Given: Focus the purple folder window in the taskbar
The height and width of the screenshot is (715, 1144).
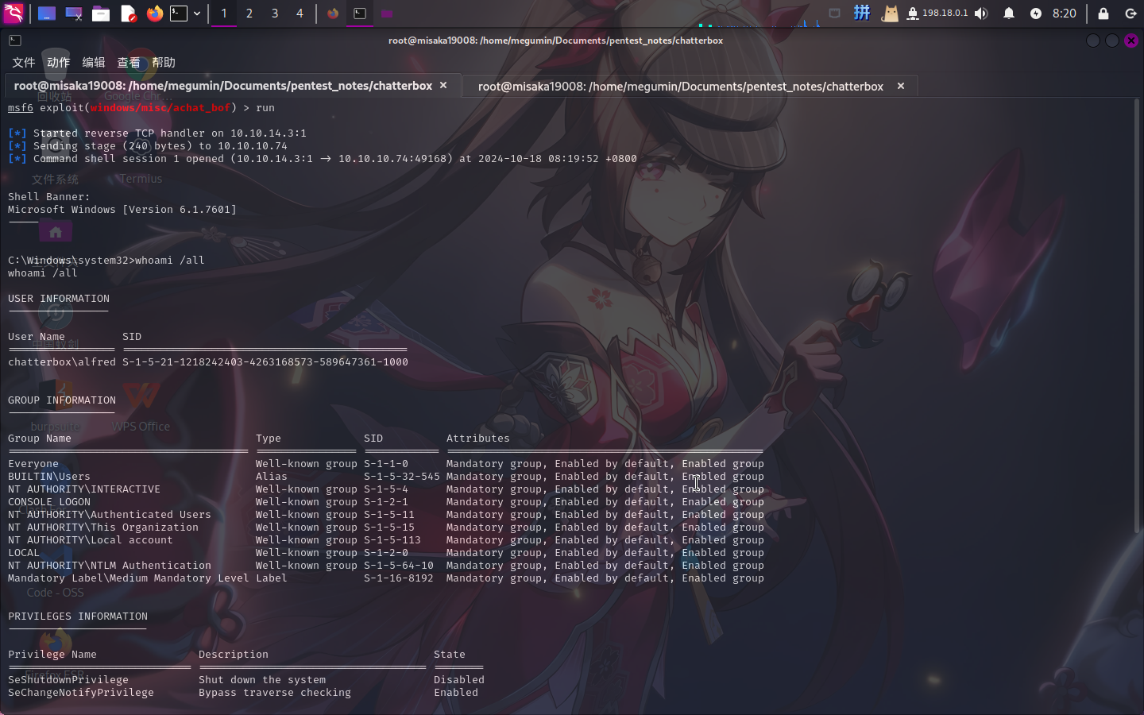Looking at the screenshot, I should (387, 14).
